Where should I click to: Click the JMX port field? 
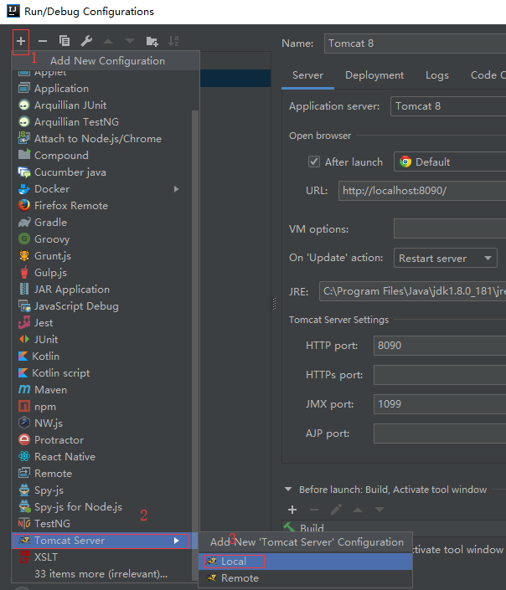(x=440, y=404)
